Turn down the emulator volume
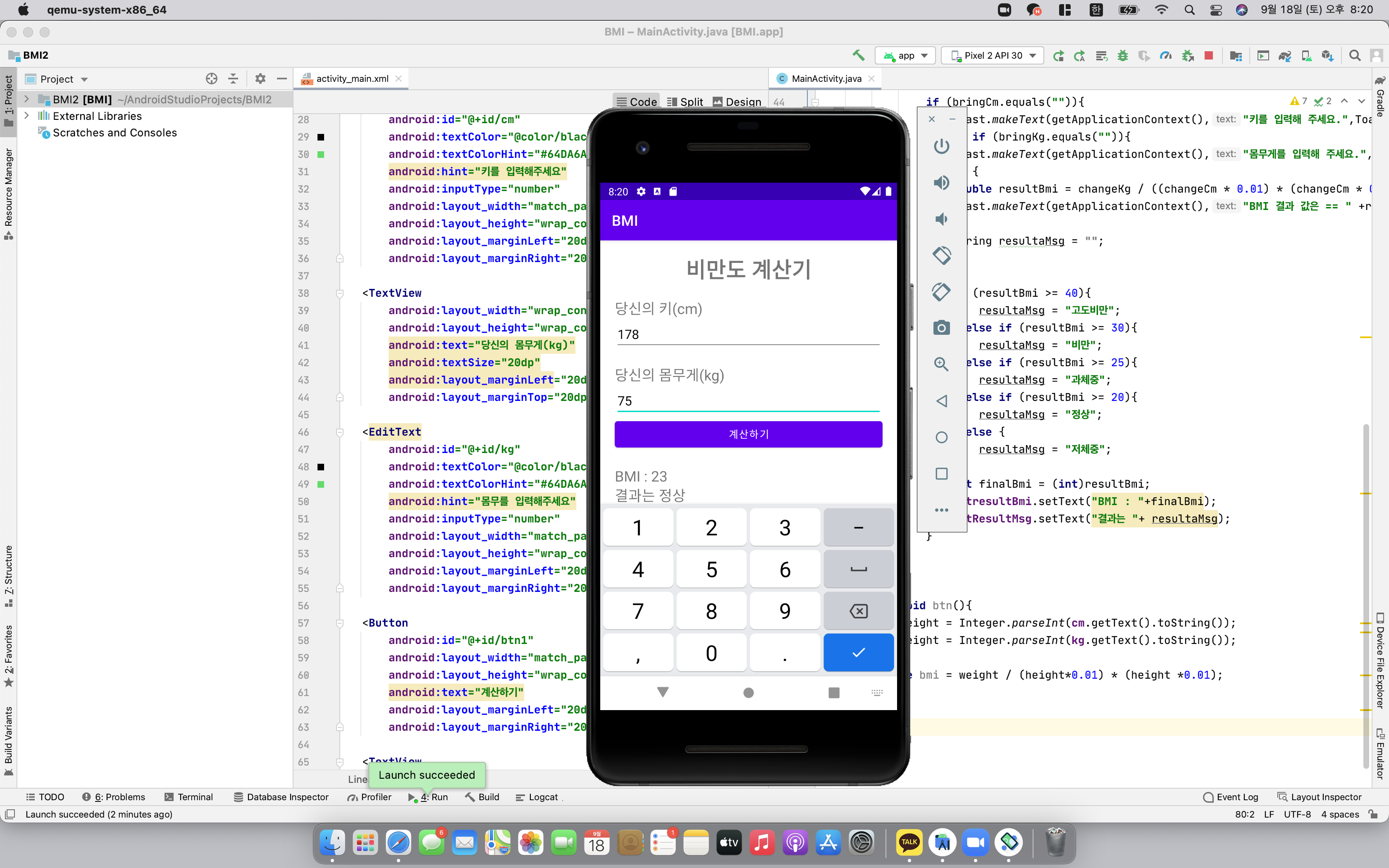The image size is (1389, 868). (x=941, y=219)
